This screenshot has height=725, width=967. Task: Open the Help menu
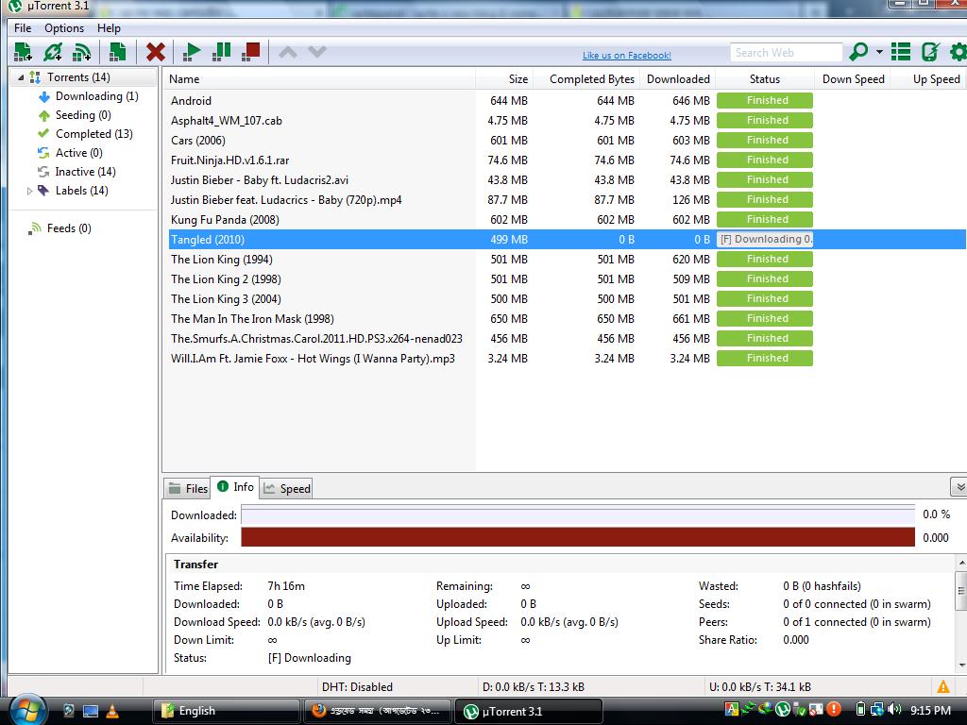pyautogui.click(x=109, y=27)
